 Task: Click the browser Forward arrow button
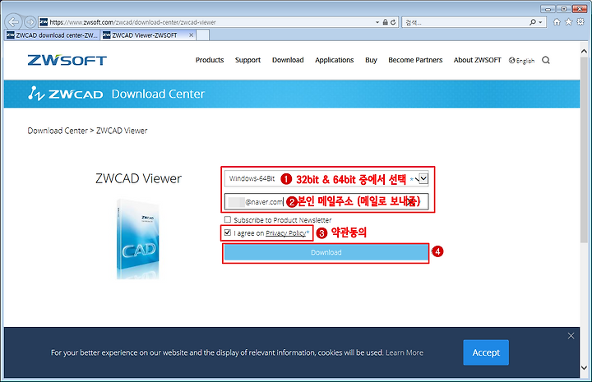[30, 22]
